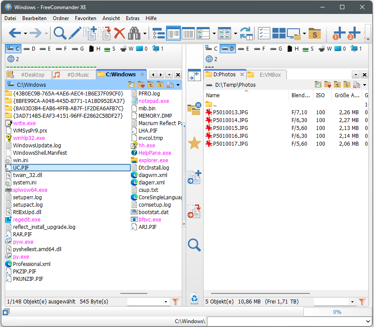Switch to the details list view mode
Screen dimensions: 374x327
point(188,33)
